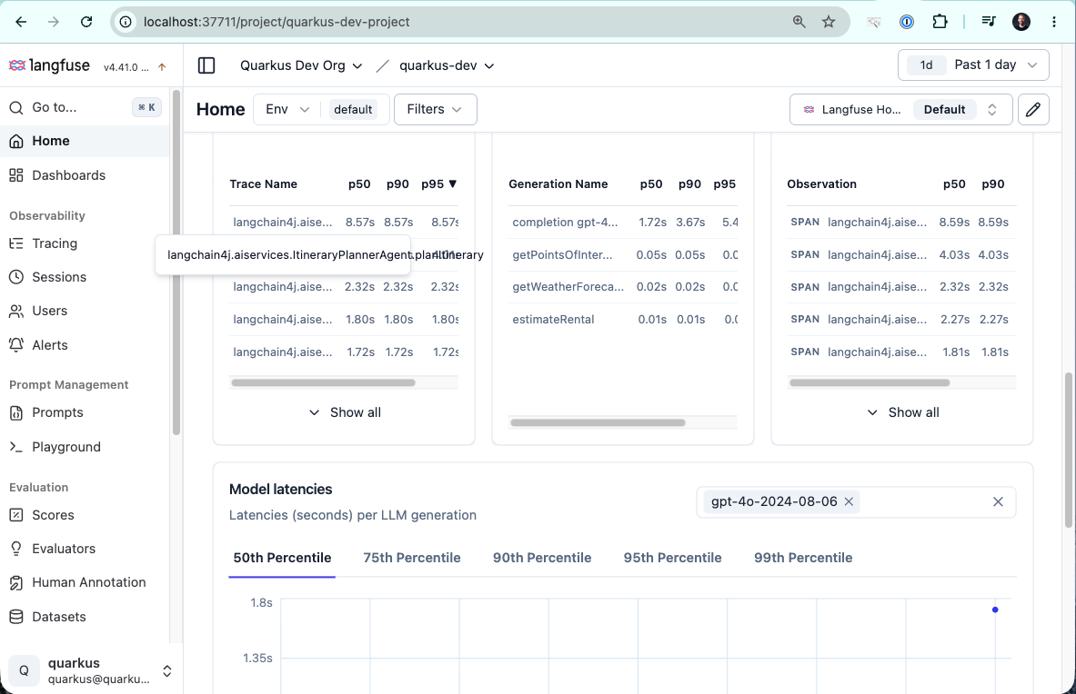Expand the Quarkus Dev Org dropdown

300,65
